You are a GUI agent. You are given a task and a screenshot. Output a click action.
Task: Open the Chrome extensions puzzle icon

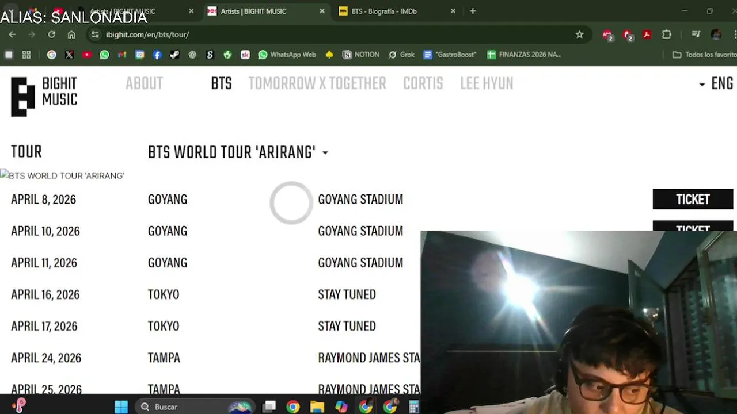tap(667, 34)
